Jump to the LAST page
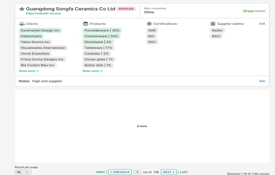The image size is (275, 175). click(184, 172)
